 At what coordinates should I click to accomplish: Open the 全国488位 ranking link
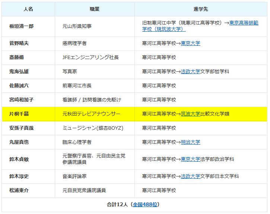[145, 205]
